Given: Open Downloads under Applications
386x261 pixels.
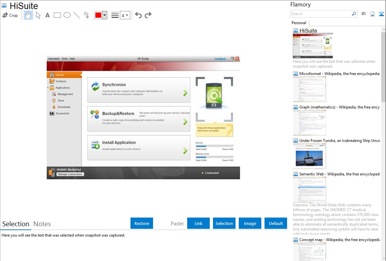Looking at the screenshot, I should [x=64, y=107].
